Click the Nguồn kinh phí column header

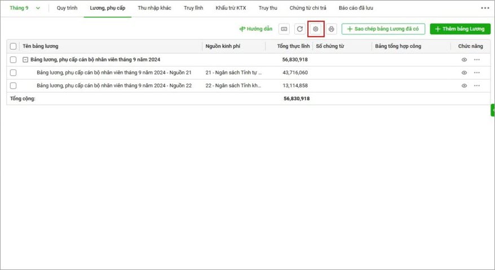pos(223,46)
